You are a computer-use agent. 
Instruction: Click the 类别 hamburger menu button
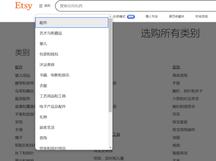click(45, 6)
